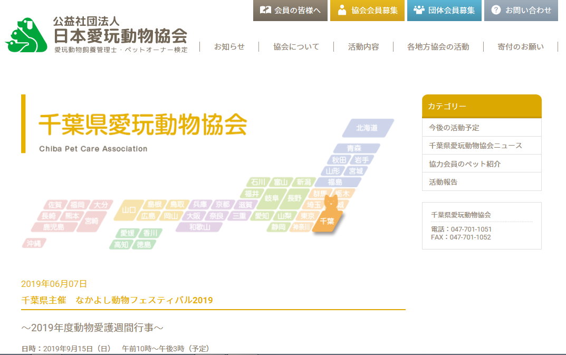Open the 活動内容 menu item

point(363,46)
